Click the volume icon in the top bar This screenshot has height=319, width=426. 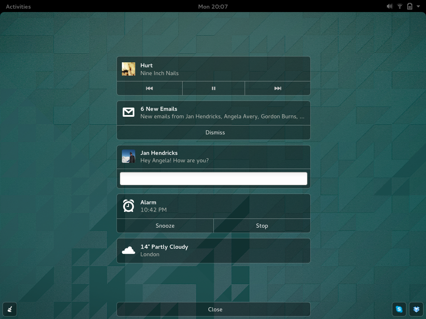389,6
